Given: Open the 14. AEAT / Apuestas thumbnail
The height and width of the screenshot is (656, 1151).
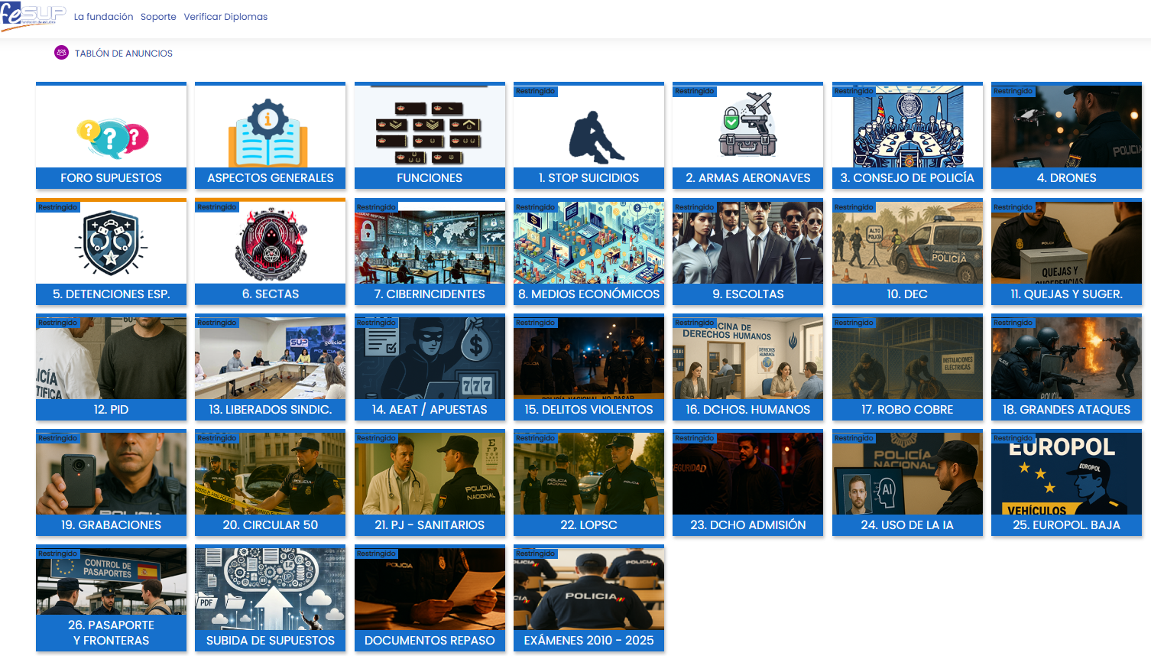Looking at the screenshot, I should click(x=430, y=359).
